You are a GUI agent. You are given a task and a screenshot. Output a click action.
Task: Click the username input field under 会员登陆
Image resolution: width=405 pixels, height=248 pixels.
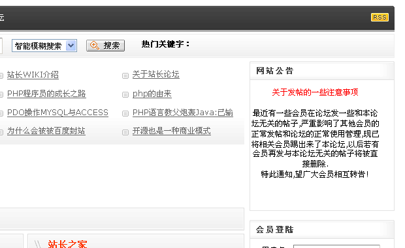336,247
